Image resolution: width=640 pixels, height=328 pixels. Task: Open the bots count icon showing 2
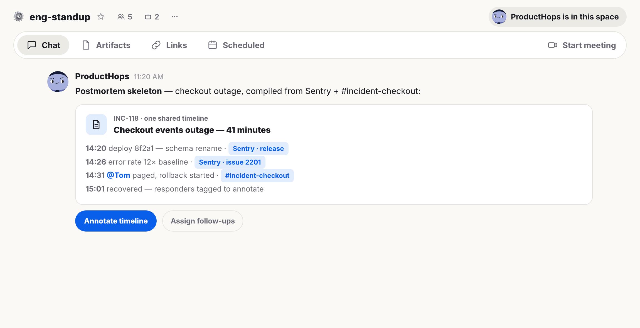(x=152, y=17)
